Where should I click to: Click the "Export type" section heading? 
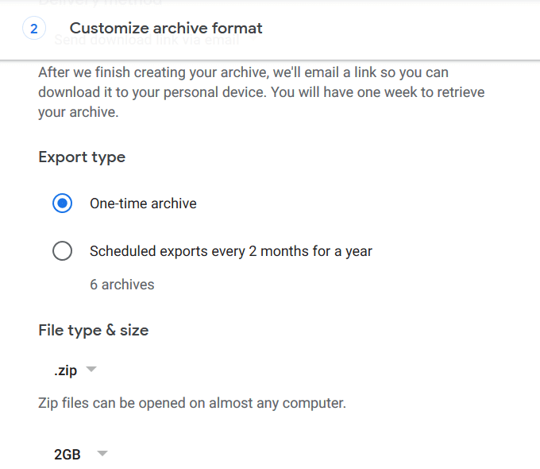tap(82, 157)
